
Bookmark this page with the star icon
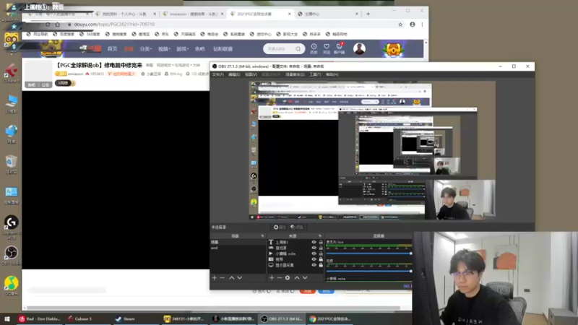click(x=400, y=25)
